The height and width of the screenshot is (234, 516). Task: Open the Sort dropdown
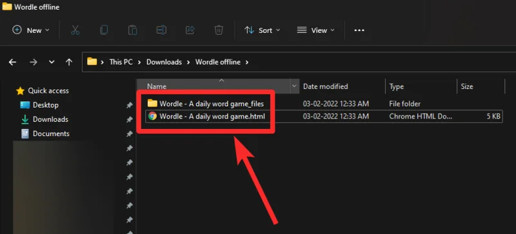262,30
